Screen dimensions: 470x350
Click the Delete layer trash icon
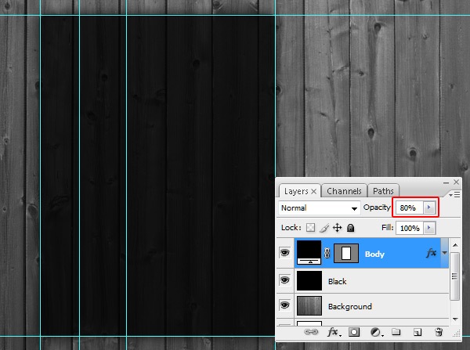pyautogui.click(x=437, y=333)
